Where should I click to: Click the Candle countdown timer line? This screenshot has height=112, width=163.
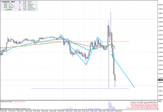(x=9, y=8)
